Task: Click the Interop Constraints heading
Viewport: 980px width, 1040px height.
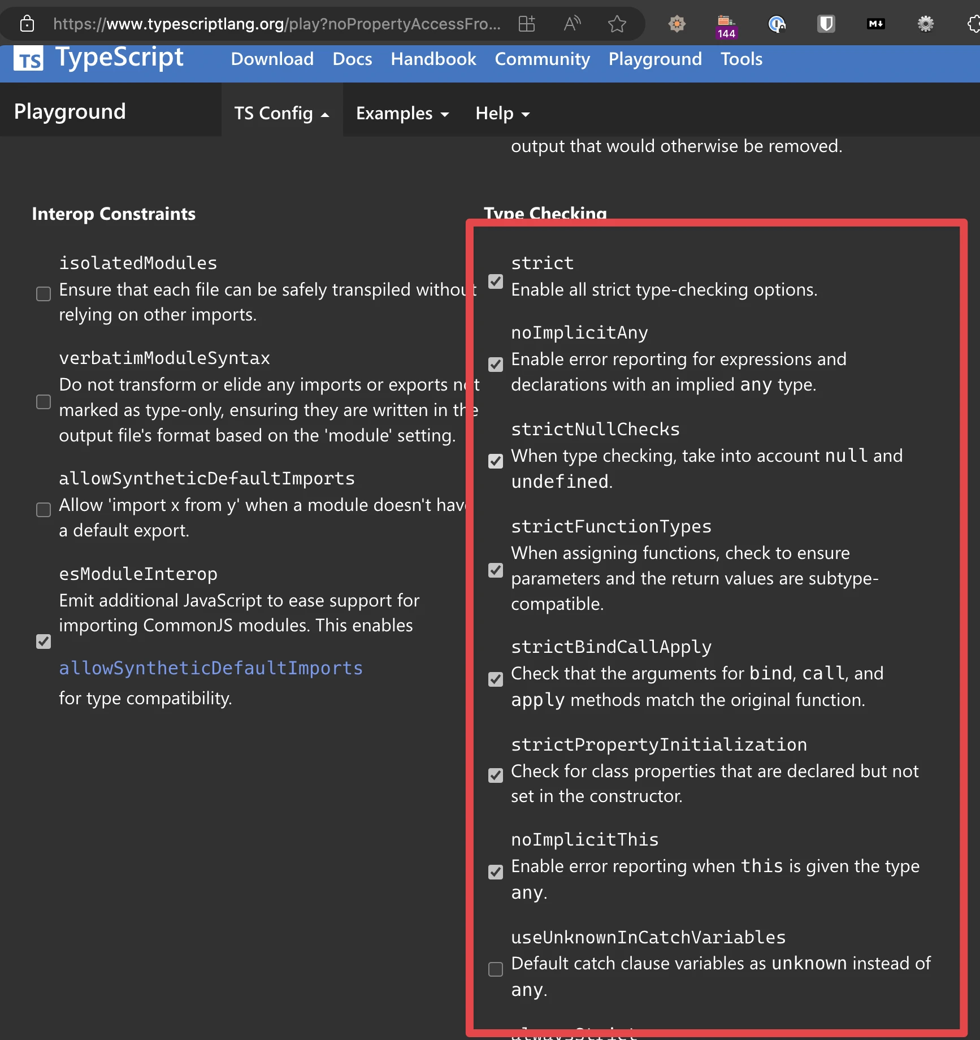Action: 114,214
